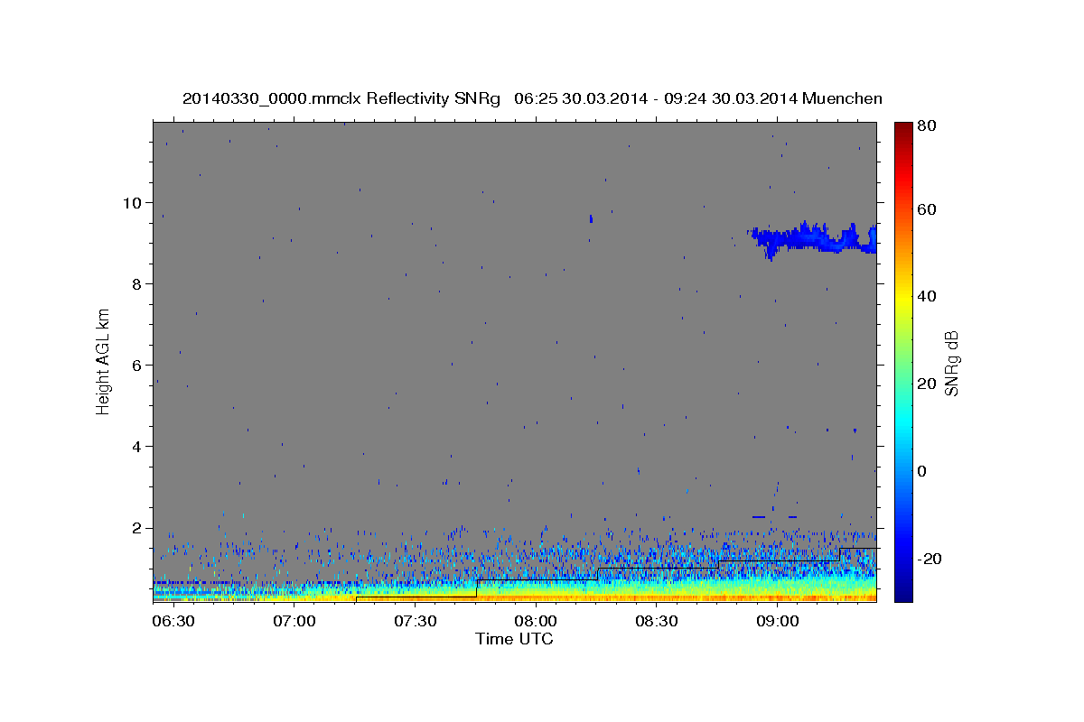The height and width of the screenshot is (722, 1084).
Task: Click the 06:30 time tick label
Action: point(173,621)
